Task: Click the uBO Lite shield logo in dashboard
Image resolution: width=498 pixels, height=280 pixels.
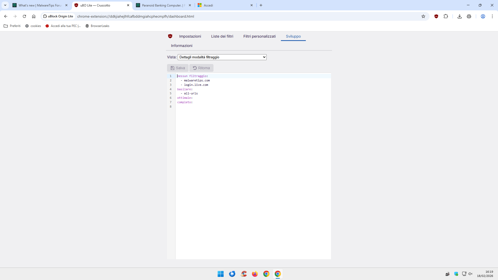Action: (170, 36)
